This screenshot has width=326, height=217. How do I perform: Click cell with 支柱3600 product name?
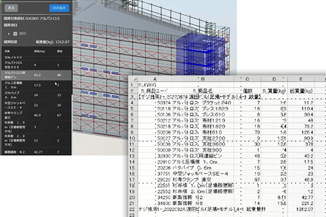203,144
